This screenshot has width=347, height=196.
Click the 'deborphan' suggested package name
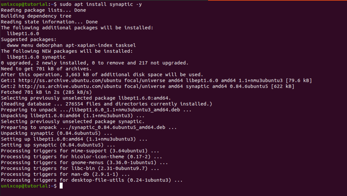click(x=49, y=45)
